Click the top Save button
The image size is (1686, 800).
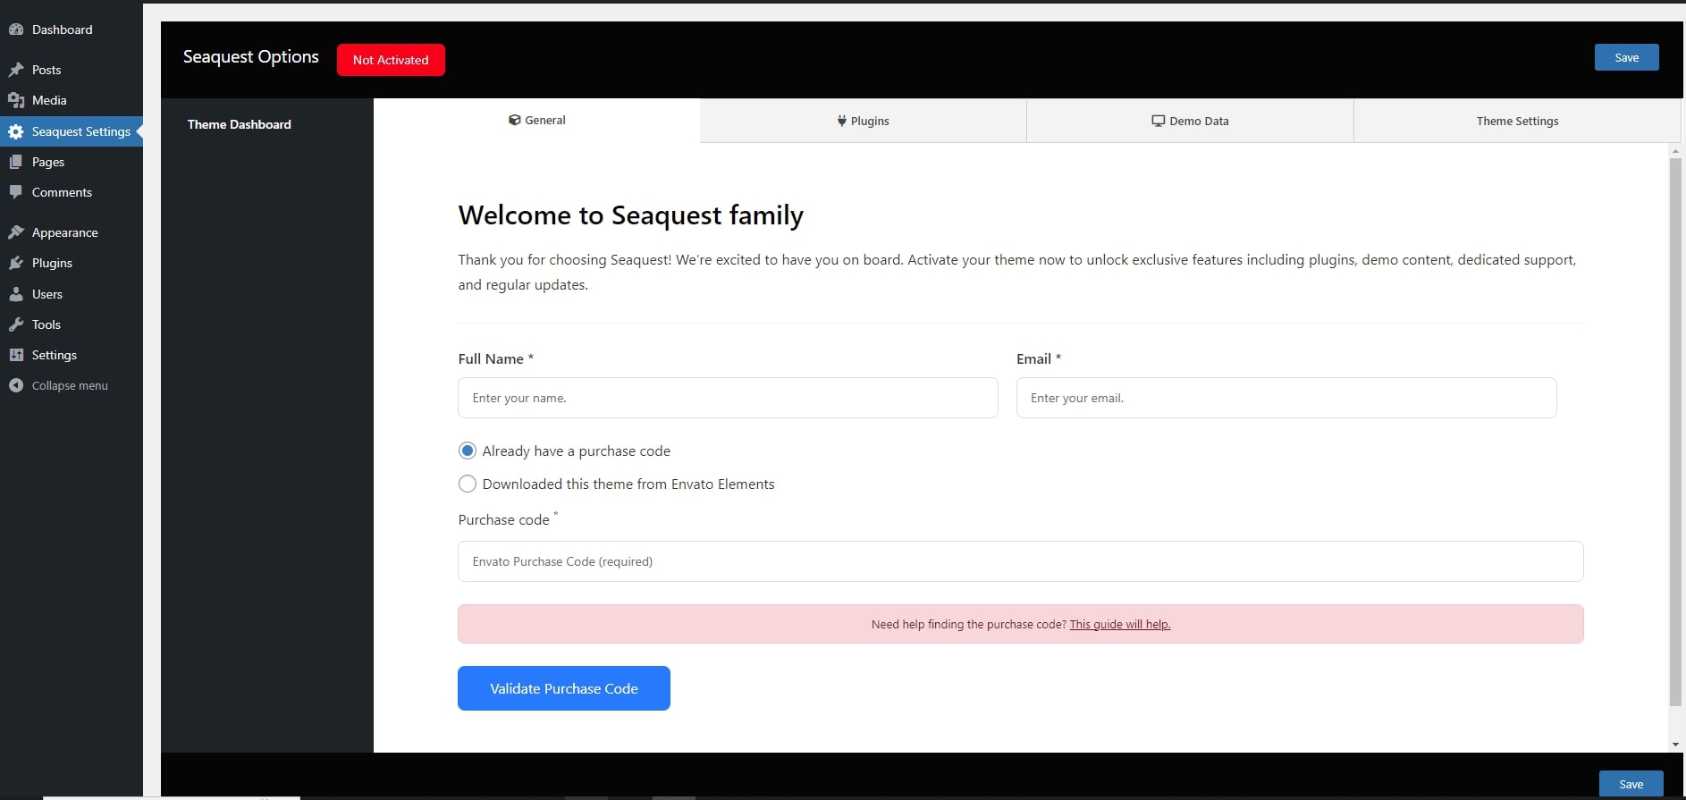coord(1627,57)
